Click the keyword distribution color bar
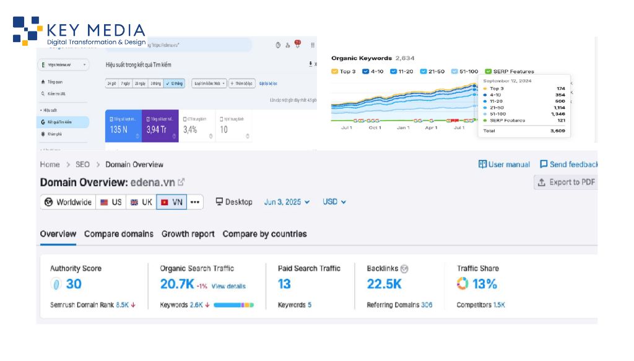Image resolution: width=634 pixels, height=361 pixels. 233,305
